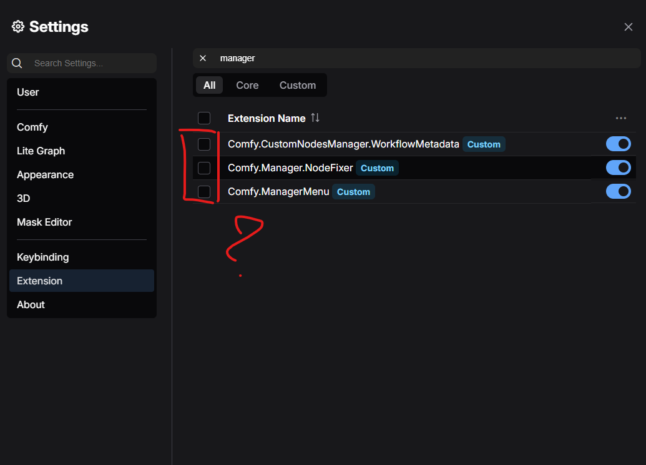Image resolution: width=646 pixels, height=465 pixels.
Task: Sort by Extension Name arrows icon
Action: 315,118
